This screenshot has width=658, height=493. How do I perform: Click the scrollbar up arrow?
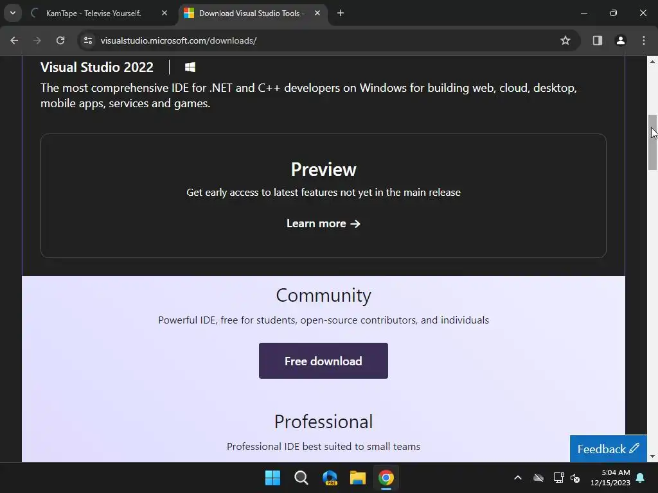[x=653, y=62]
